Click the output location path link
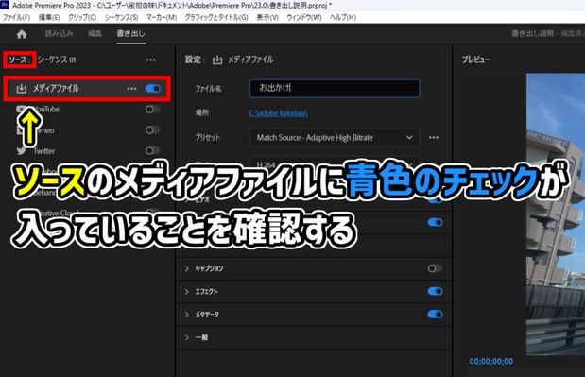 click(x=278, y=113)
